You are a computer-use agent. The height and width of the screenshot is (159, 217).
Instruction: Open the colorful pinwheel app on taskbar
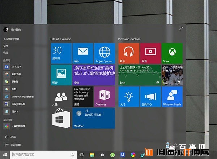[x=133, y=155]
